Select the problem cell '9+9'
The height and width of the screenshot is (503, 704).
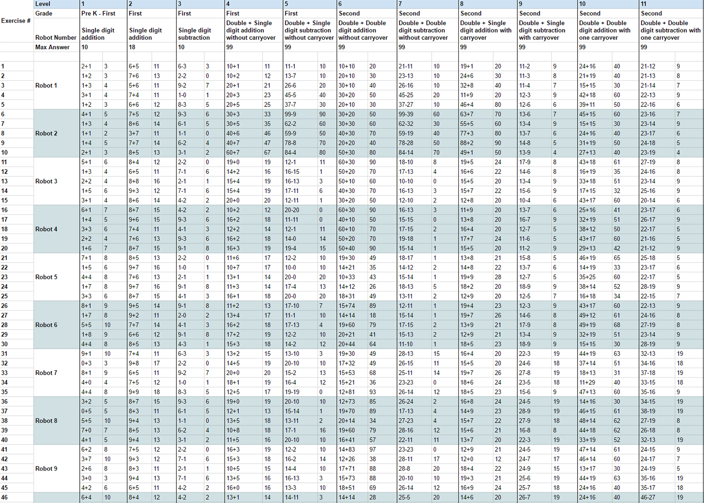pyautogui.click(x=140, y=392)
